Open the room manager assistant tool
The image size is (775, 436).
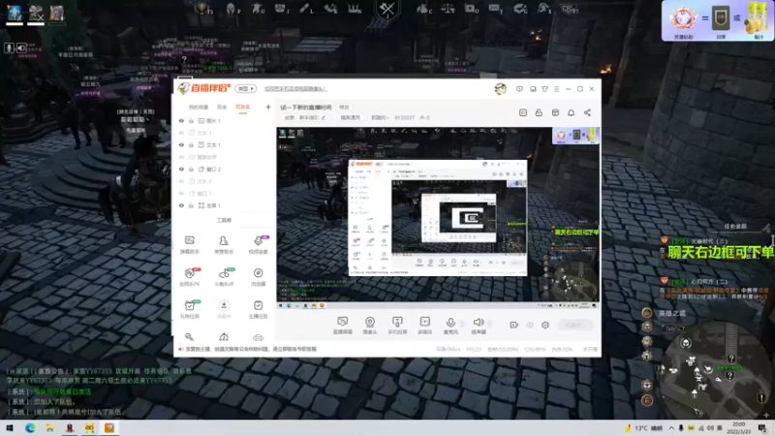click(x=224, y=244)
